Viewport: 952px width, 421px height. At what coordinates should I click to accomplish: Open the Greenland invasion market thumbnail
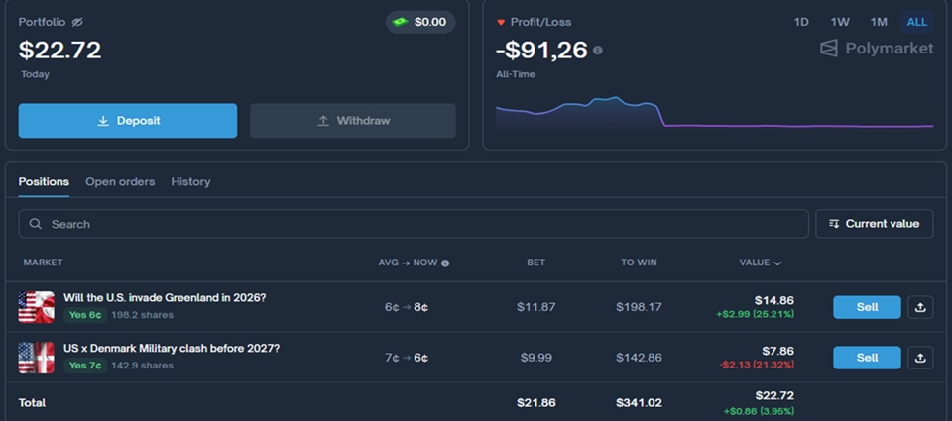[x=37, y=307]
